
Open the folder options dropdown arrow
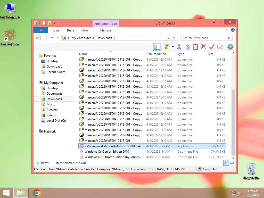(x=173, y=47)
